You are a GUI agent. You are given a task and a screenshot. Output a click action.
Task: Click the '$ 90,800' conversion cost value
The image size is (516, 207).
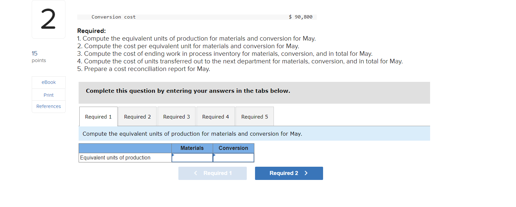[x=301, y=17]
